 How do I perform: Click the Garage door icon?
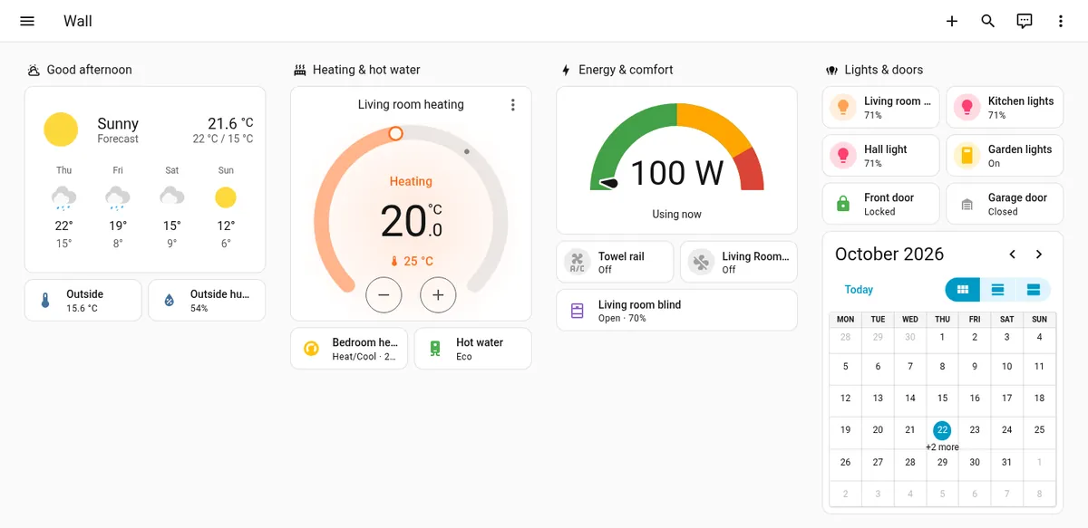967,205
